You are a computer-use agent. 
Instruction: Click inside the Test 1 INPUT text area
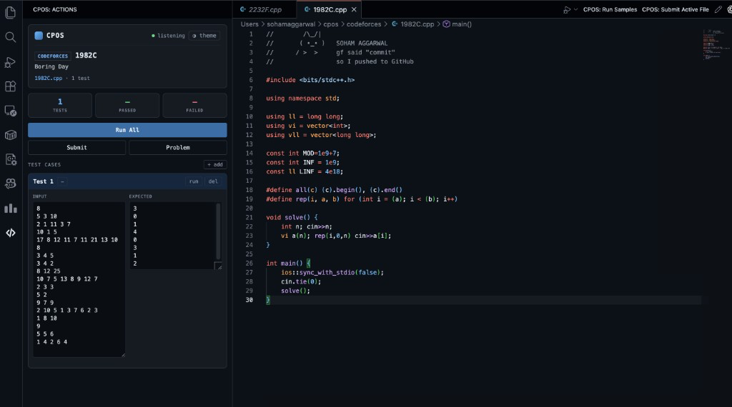click(x=79, y=279)
